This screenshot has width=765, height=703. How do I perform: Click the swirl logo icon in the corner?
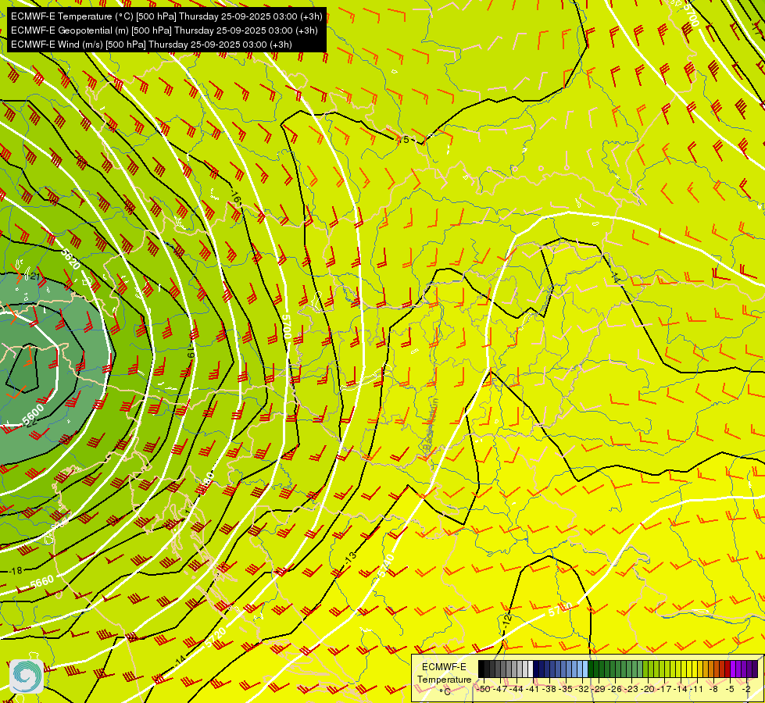click(27, 676)
